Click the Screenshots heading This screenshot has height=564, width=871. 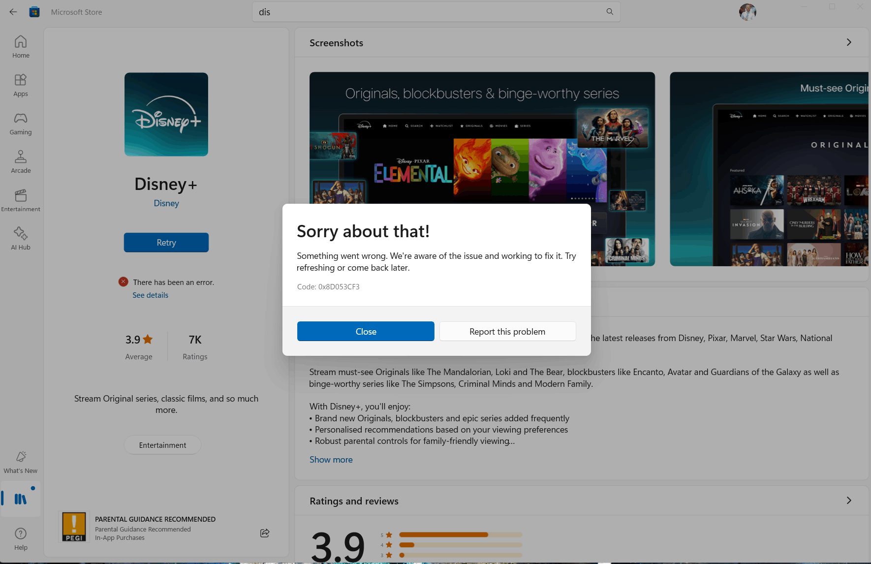point(337,43)
